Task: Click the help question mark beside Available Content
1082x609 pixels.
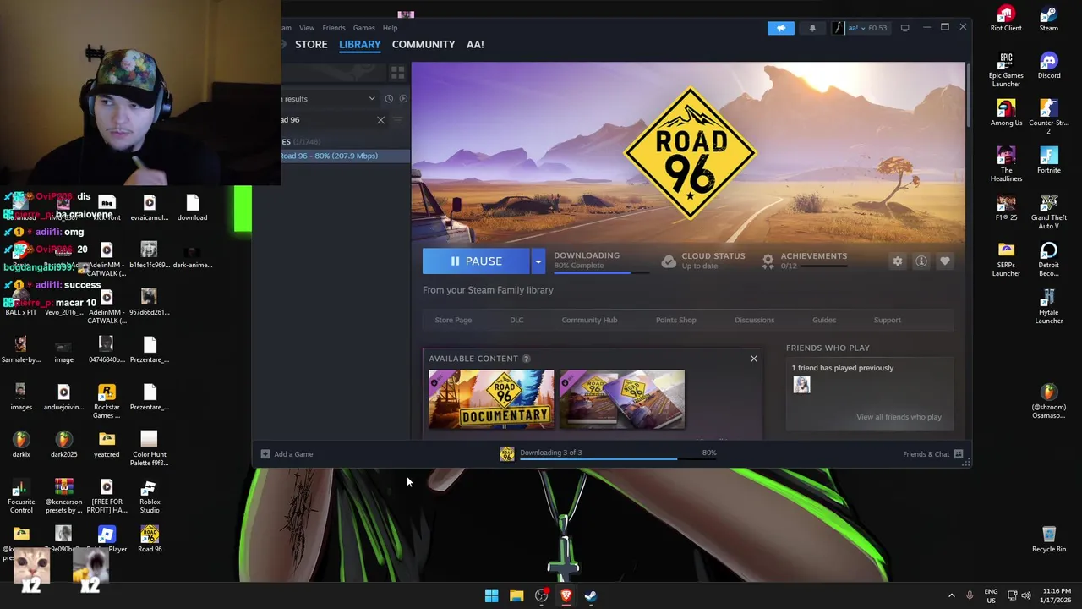Action: [x=526, y=359]
